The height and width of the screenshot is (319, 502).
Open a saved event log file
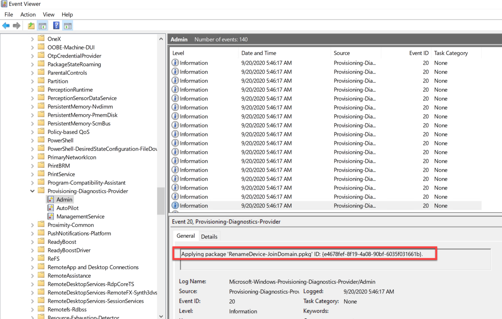(x=31, y=25)
